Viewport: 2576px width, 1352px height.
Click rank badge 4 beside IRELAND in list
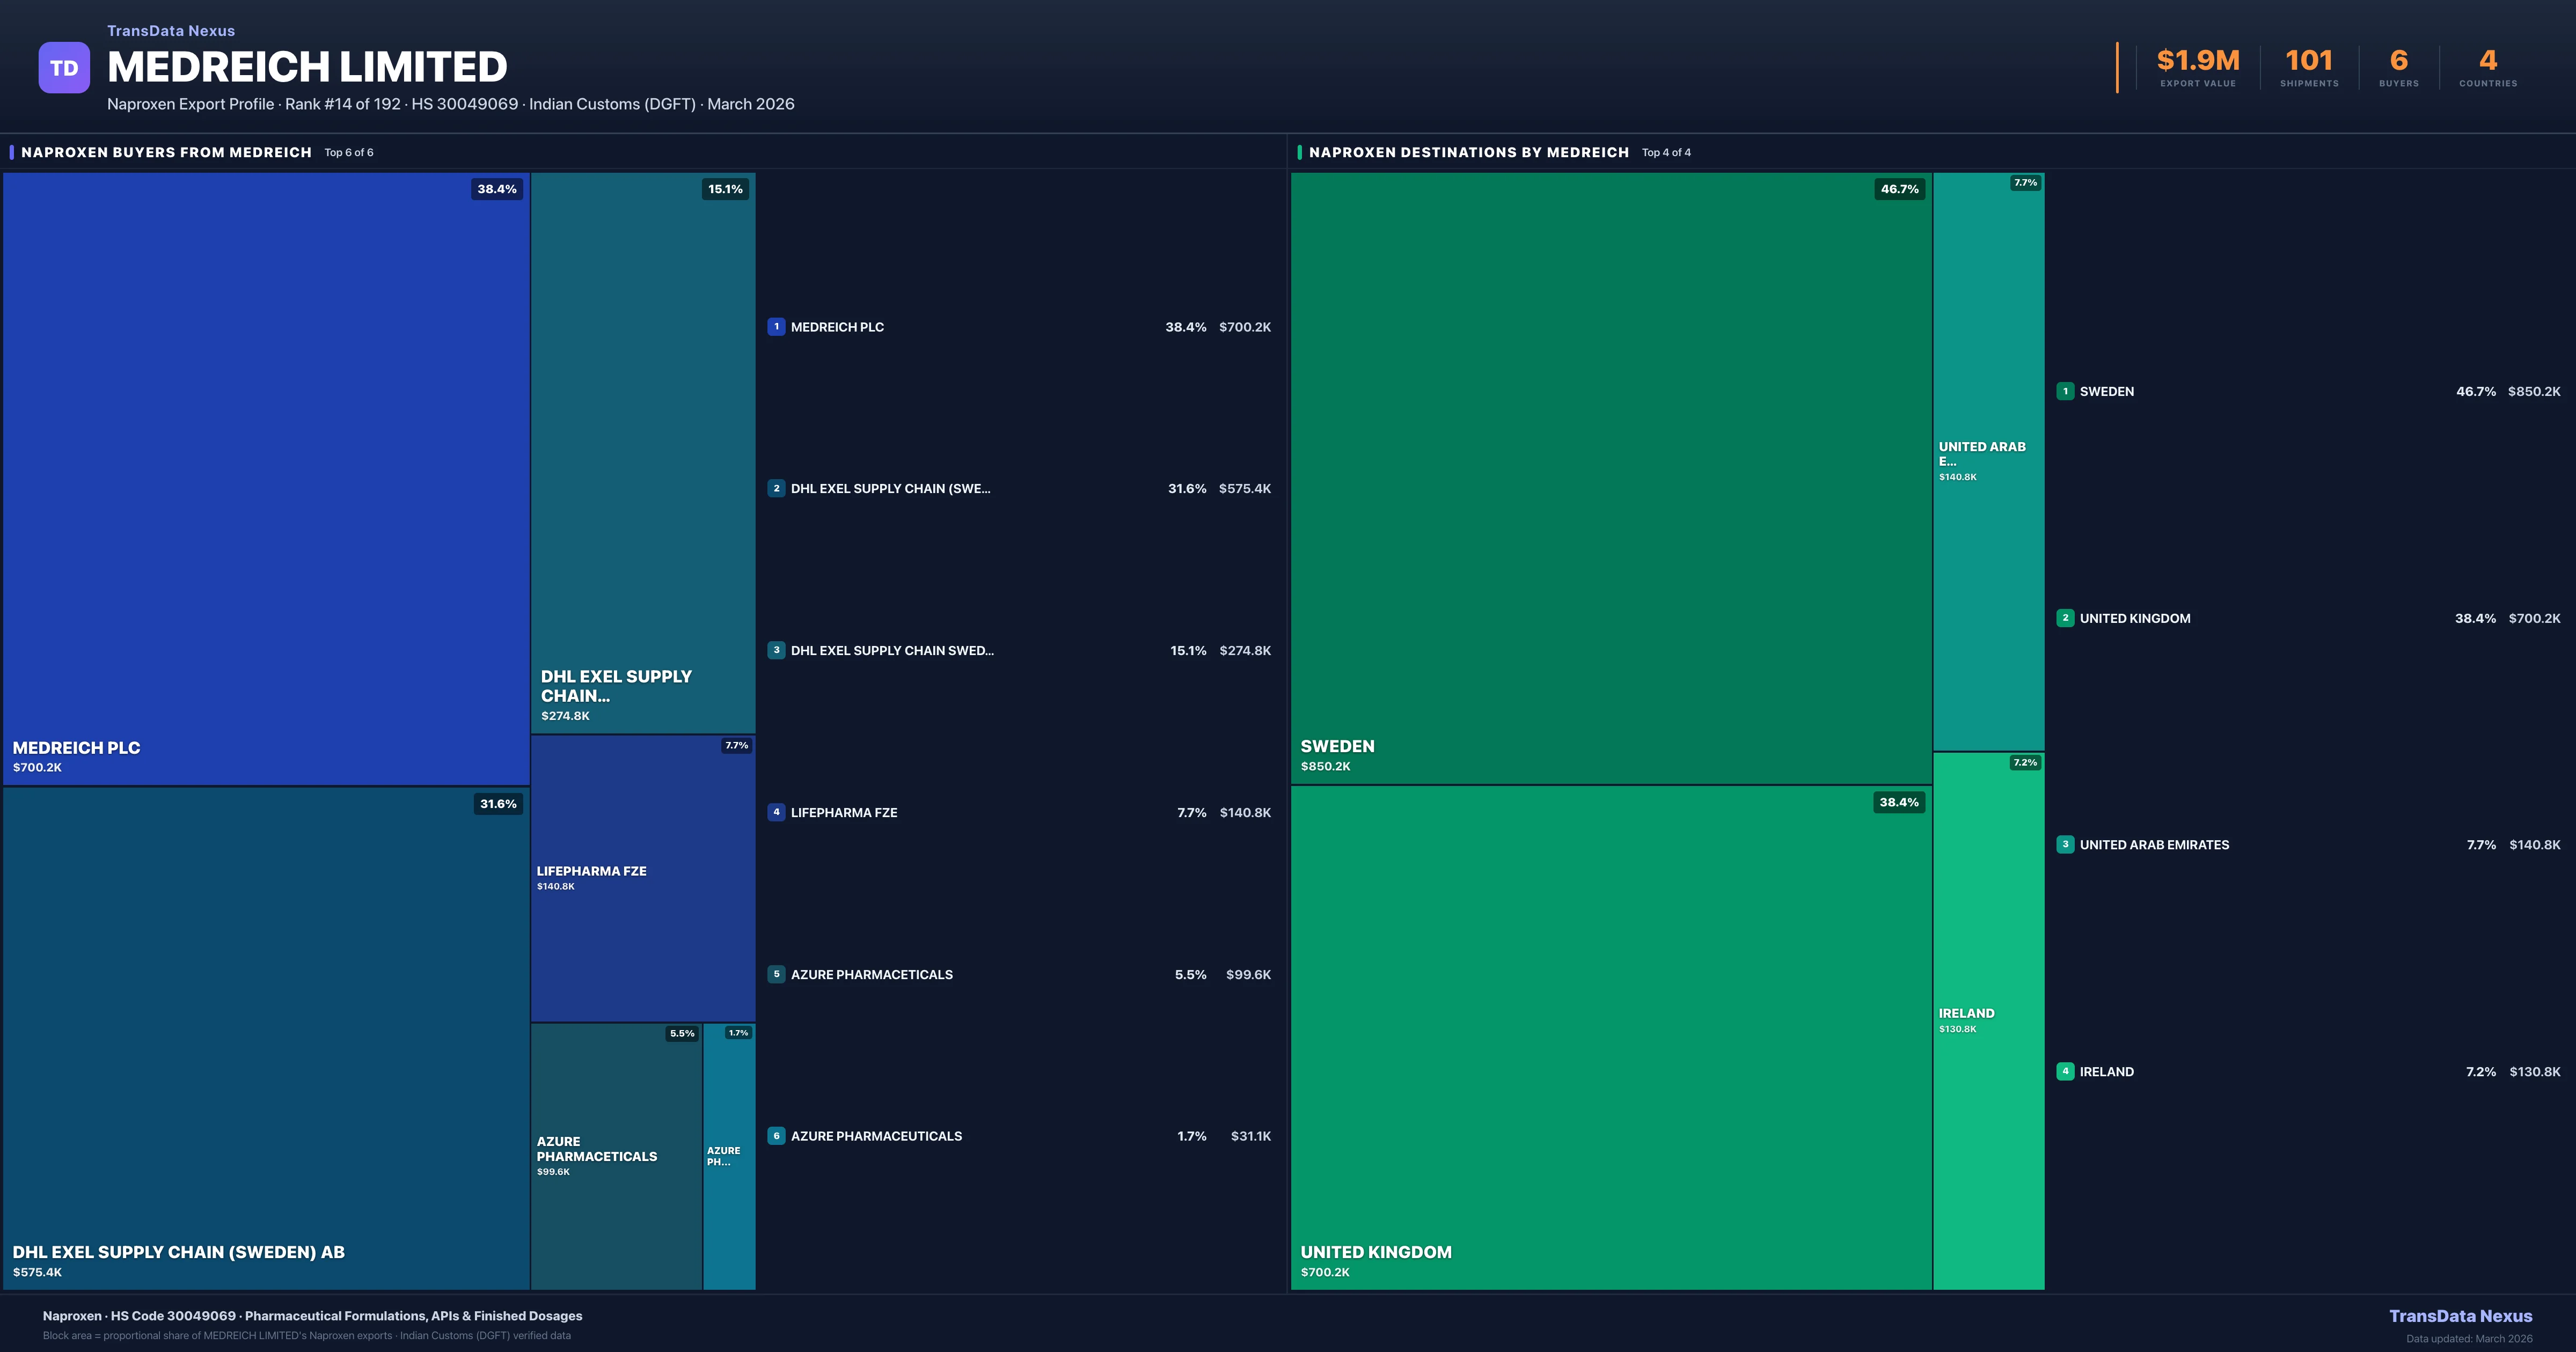(2065, 1071)
